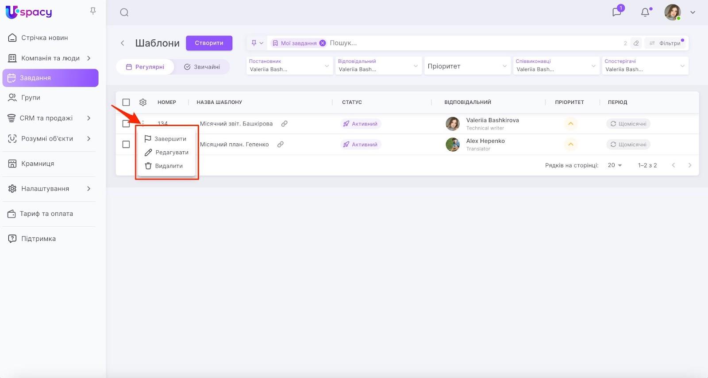
Task: Click the Створити button
Action: (x=209, y=43)
